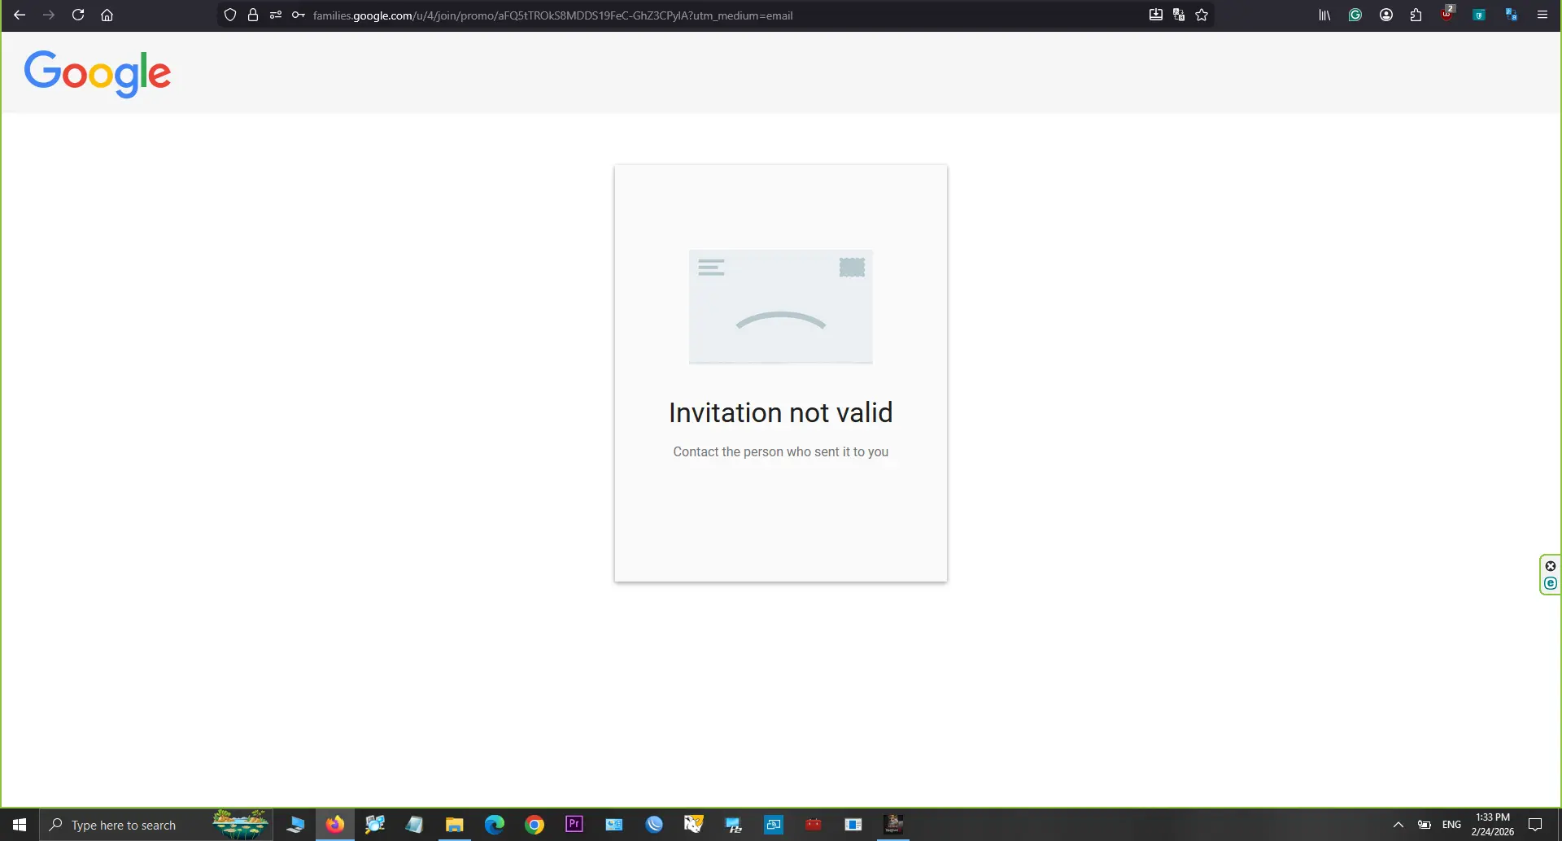Close the ESET floating side widget
This screenshot has width=1562, height=841.
pyautogui.click(x=1551, y=566)
